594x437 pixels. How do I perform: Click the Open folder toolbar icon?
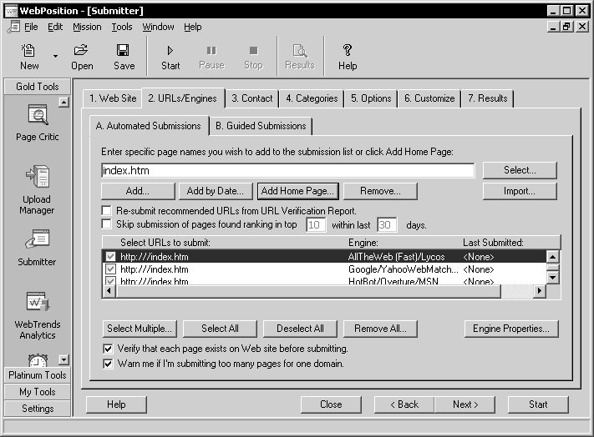81,50
